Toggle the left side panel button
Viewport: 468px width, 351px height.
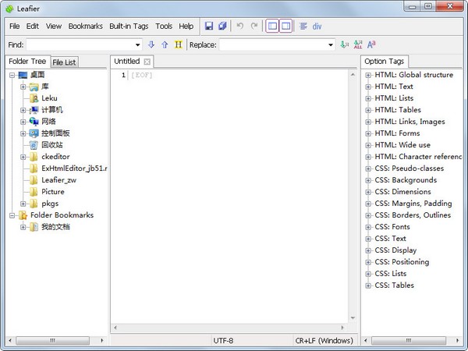pyautogui.click(x=272, y=27)
